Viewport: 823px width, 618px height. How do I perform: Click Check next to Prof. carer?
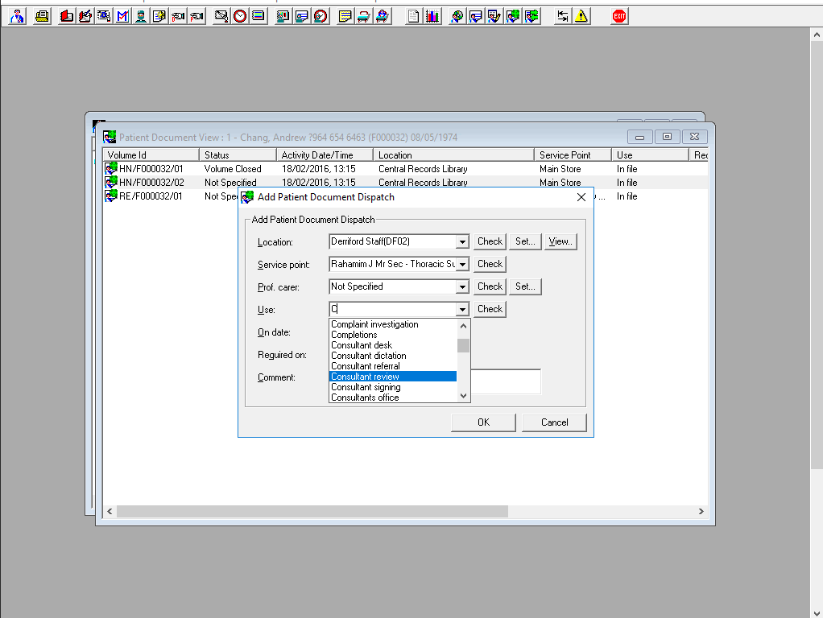pyautogui.click(x=490, y=286)
